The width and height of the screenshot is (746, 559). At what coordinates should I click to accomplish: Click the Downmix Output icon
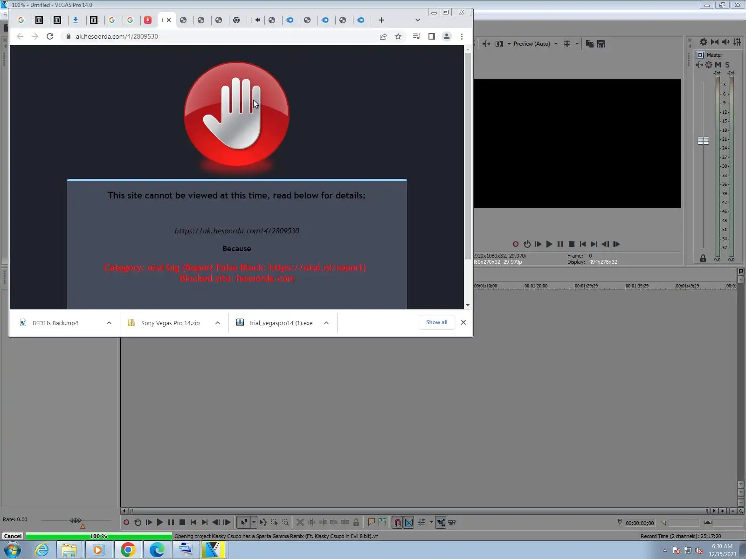(x=715, y=42)
